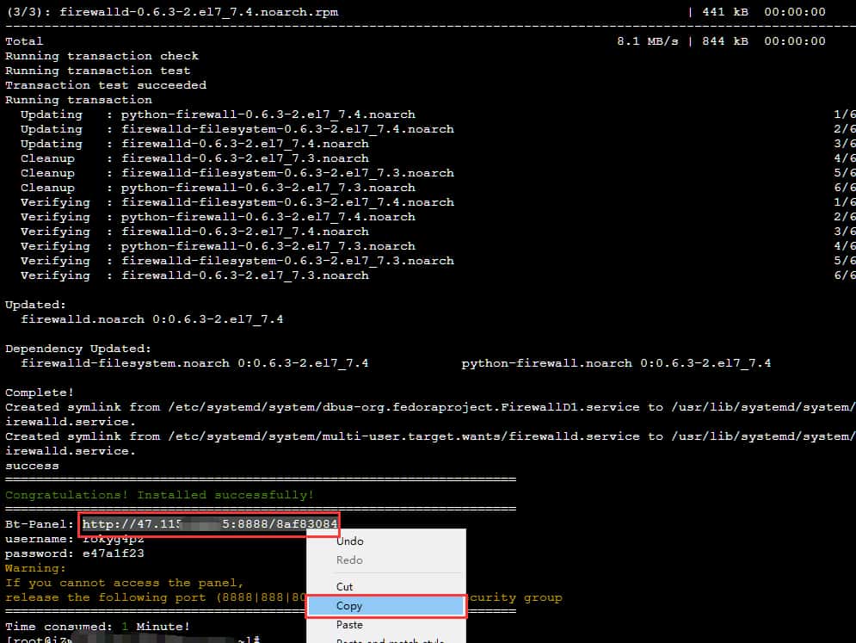Click the "username:" label line
The image size is (856, 643).
[x=39, y=539]
